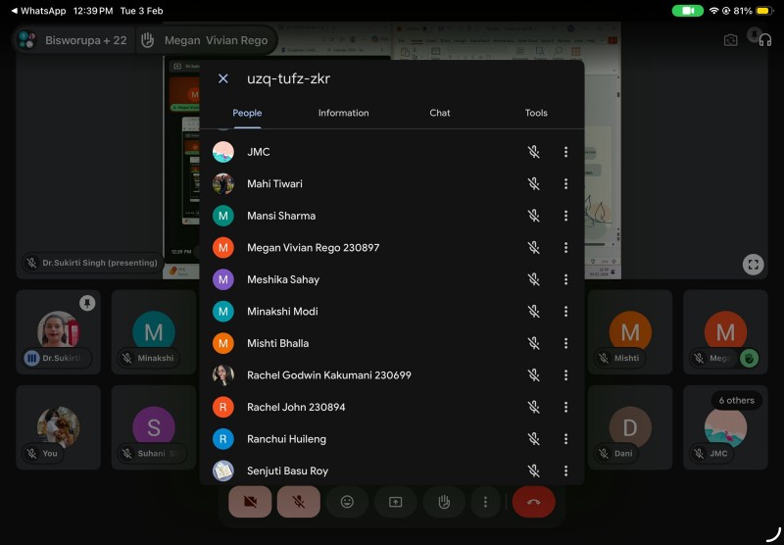Open three-dot menu for Mahi Tiwari

(x=565, y=184)
